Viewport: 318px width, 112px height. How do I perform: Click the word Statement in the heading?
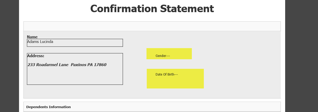point(187,9)
